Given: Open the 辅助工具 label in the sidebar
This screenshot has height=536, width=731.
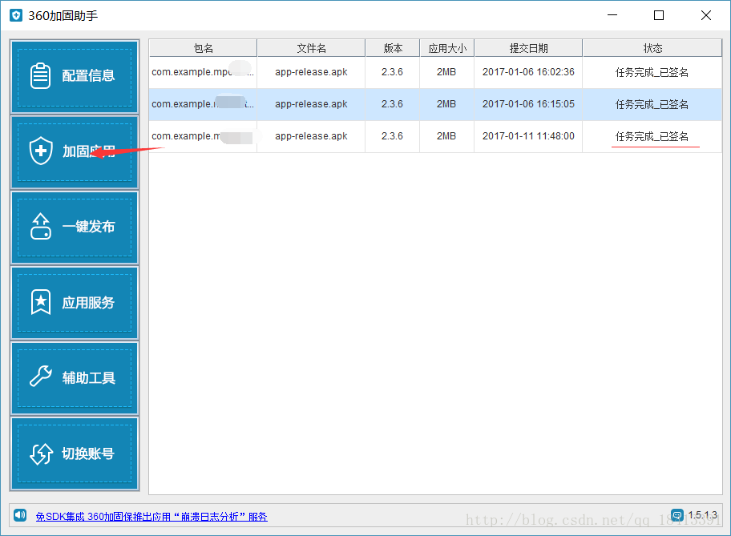Looking at the screenshot, I should 89,377.
